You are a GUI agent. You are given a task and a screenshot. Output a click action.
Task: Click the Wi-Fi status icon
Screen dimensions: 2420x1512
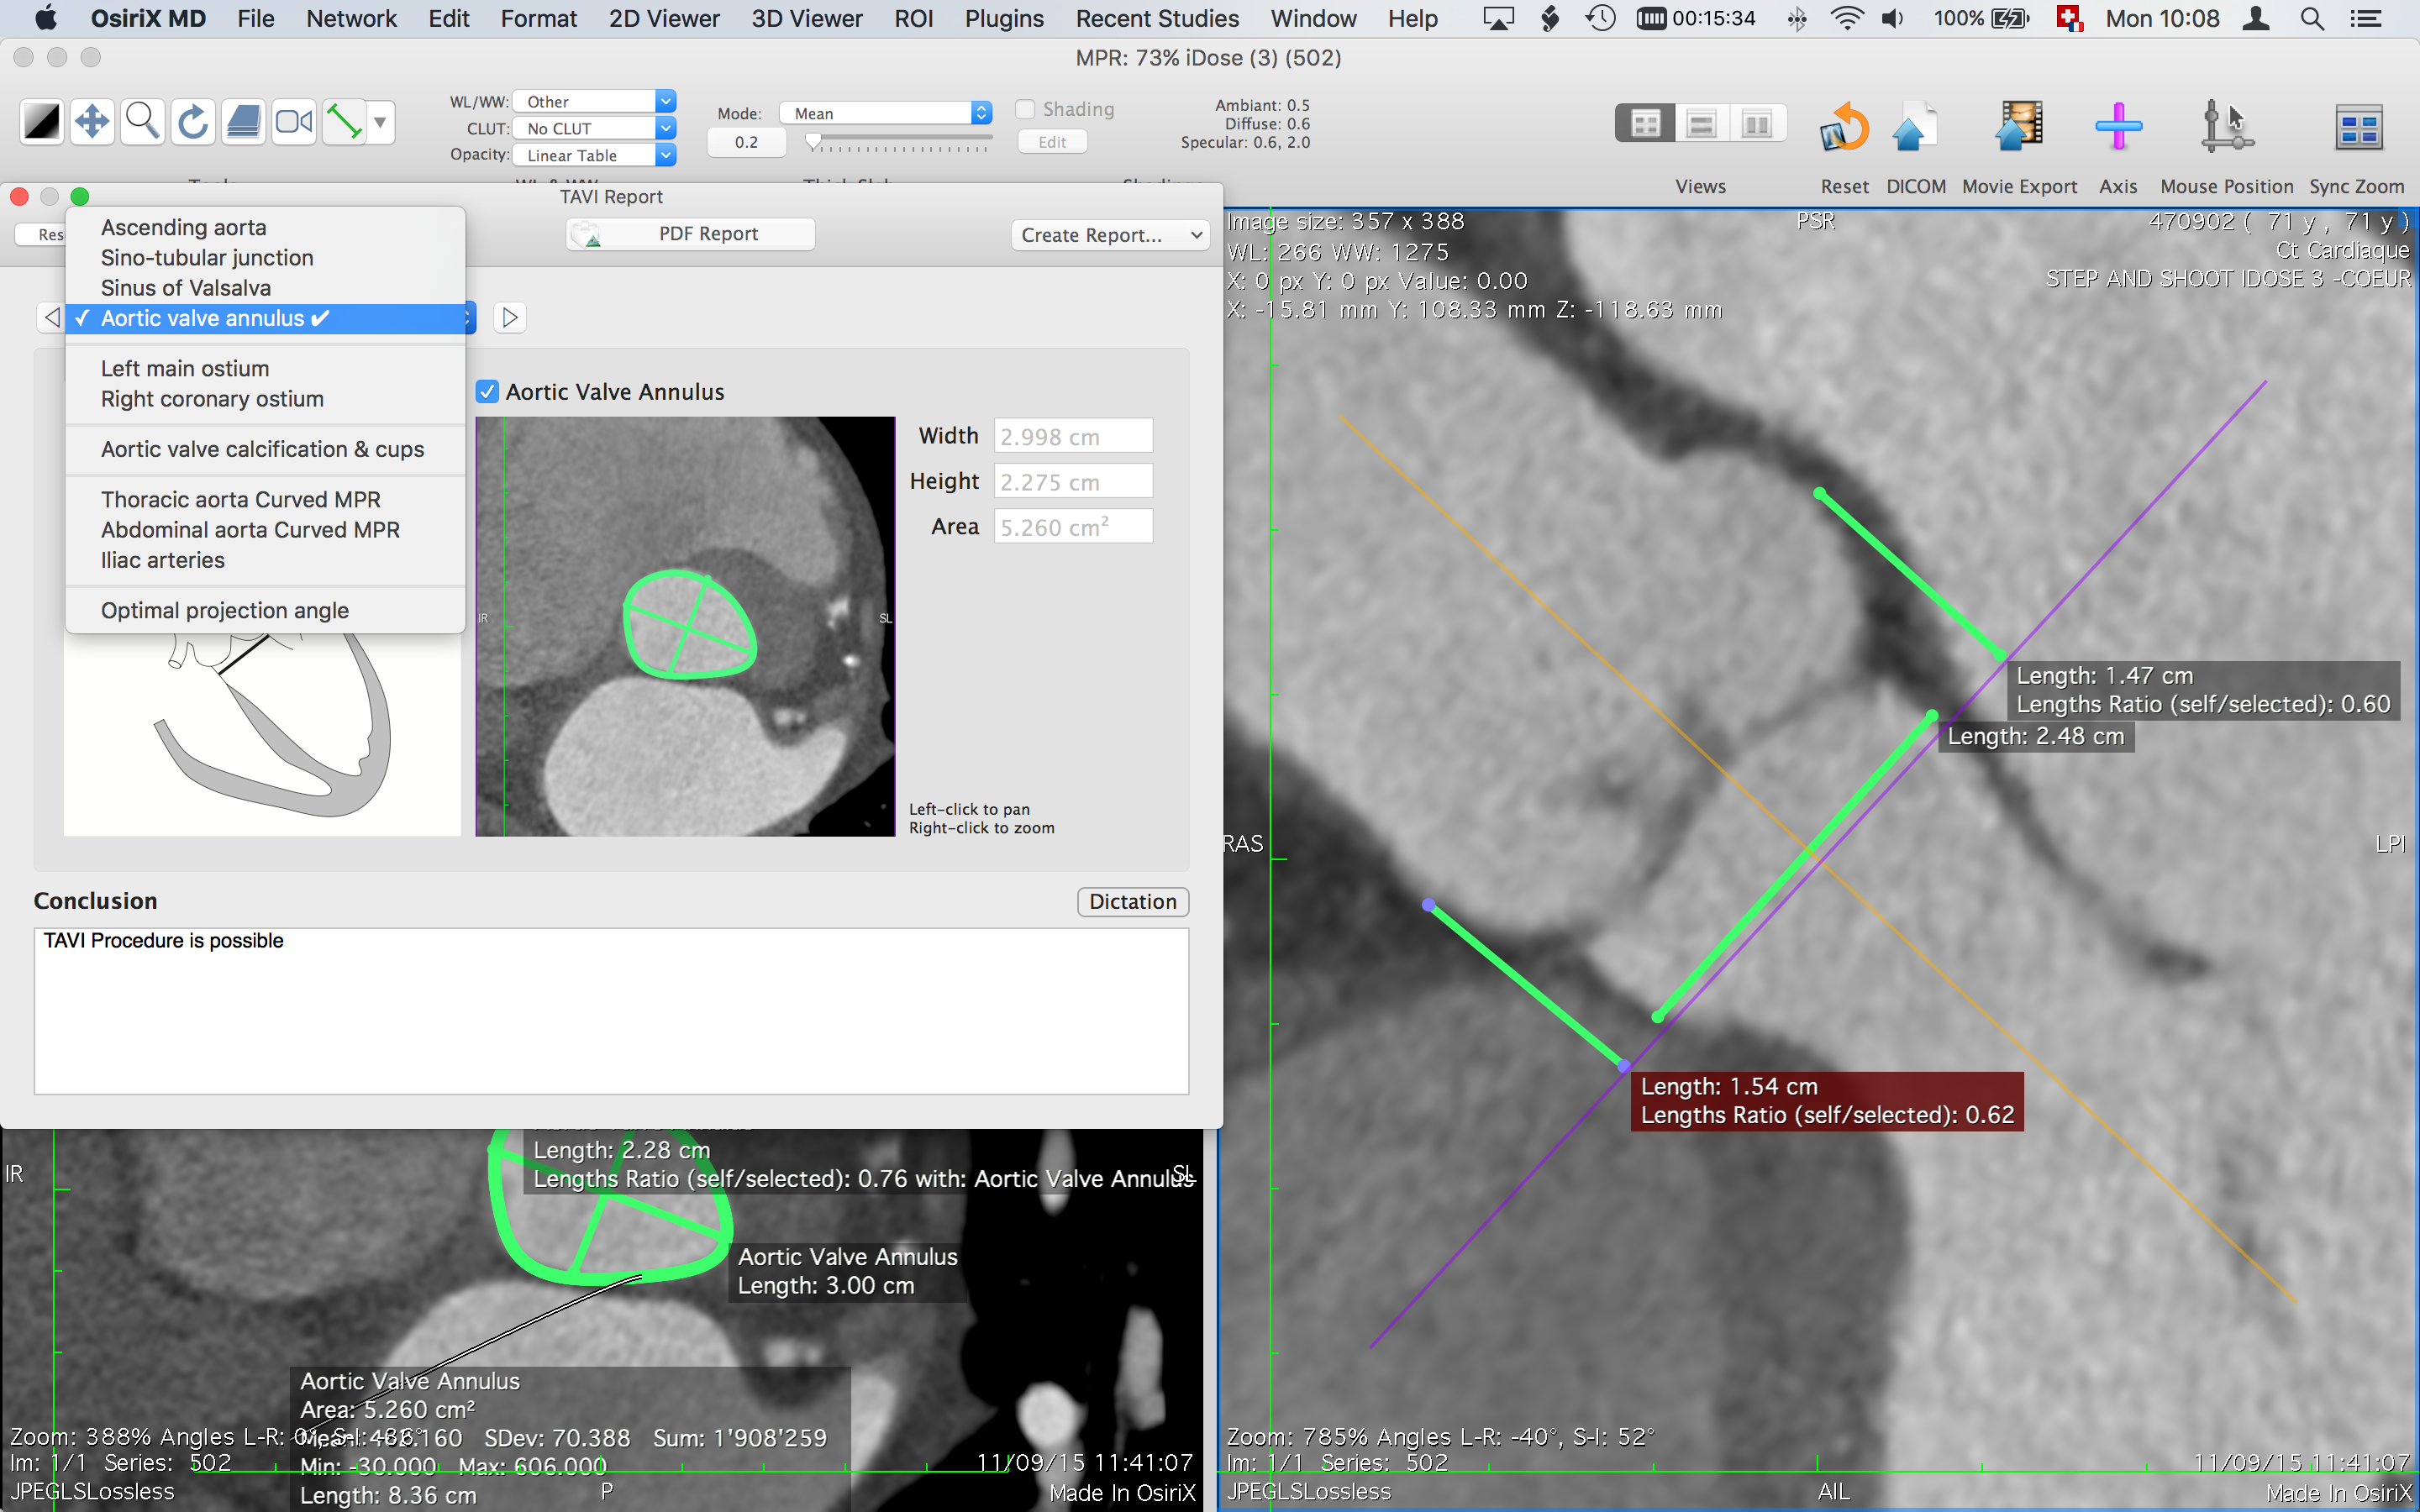pyautogui.click(x=1846, y=19)
